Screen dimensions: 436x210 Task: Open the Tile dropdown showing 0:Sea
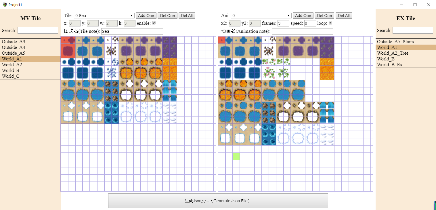[104, 16]
